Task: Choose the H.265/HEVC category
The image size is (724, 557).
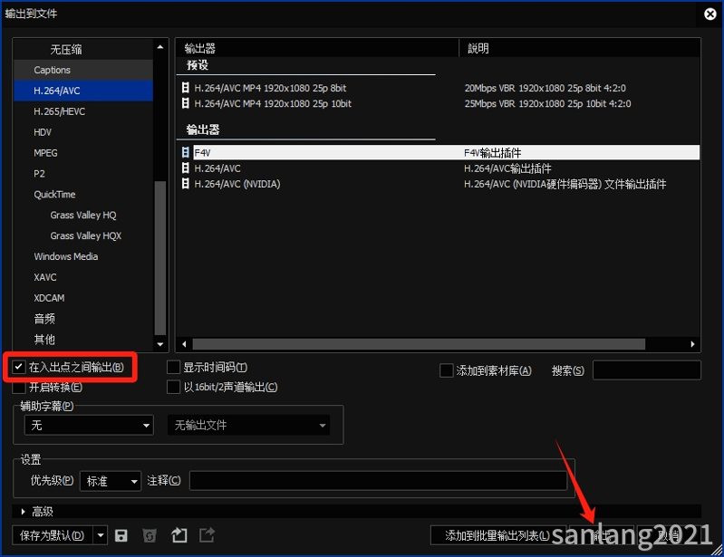Action: [x=83, y=111]
